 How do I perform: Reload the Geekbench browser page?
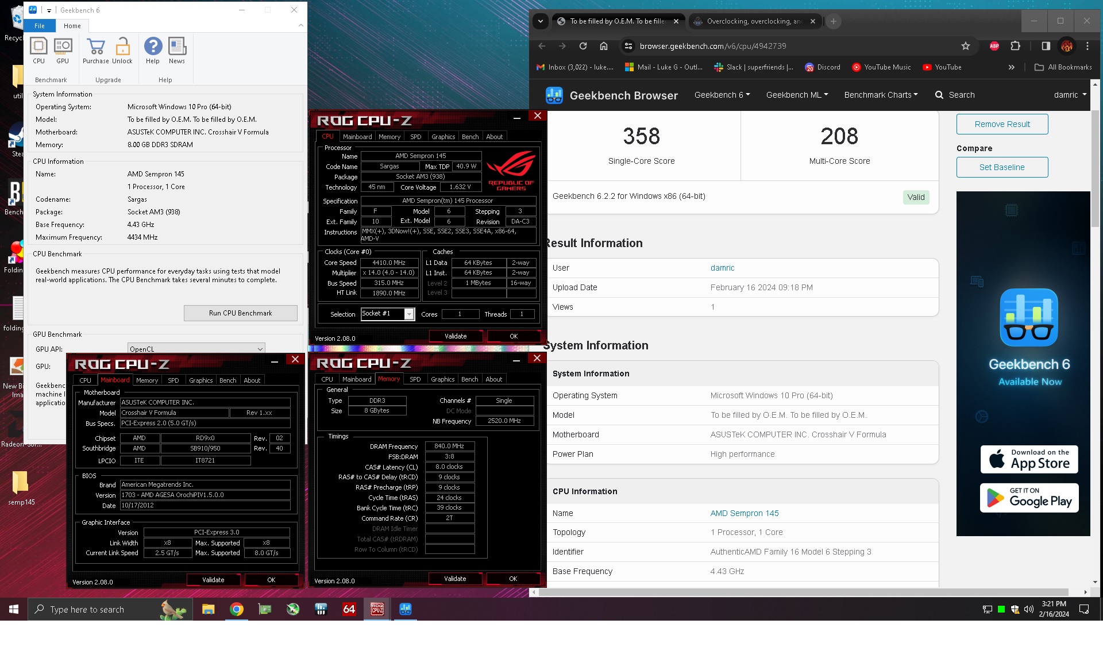[583, 46]
